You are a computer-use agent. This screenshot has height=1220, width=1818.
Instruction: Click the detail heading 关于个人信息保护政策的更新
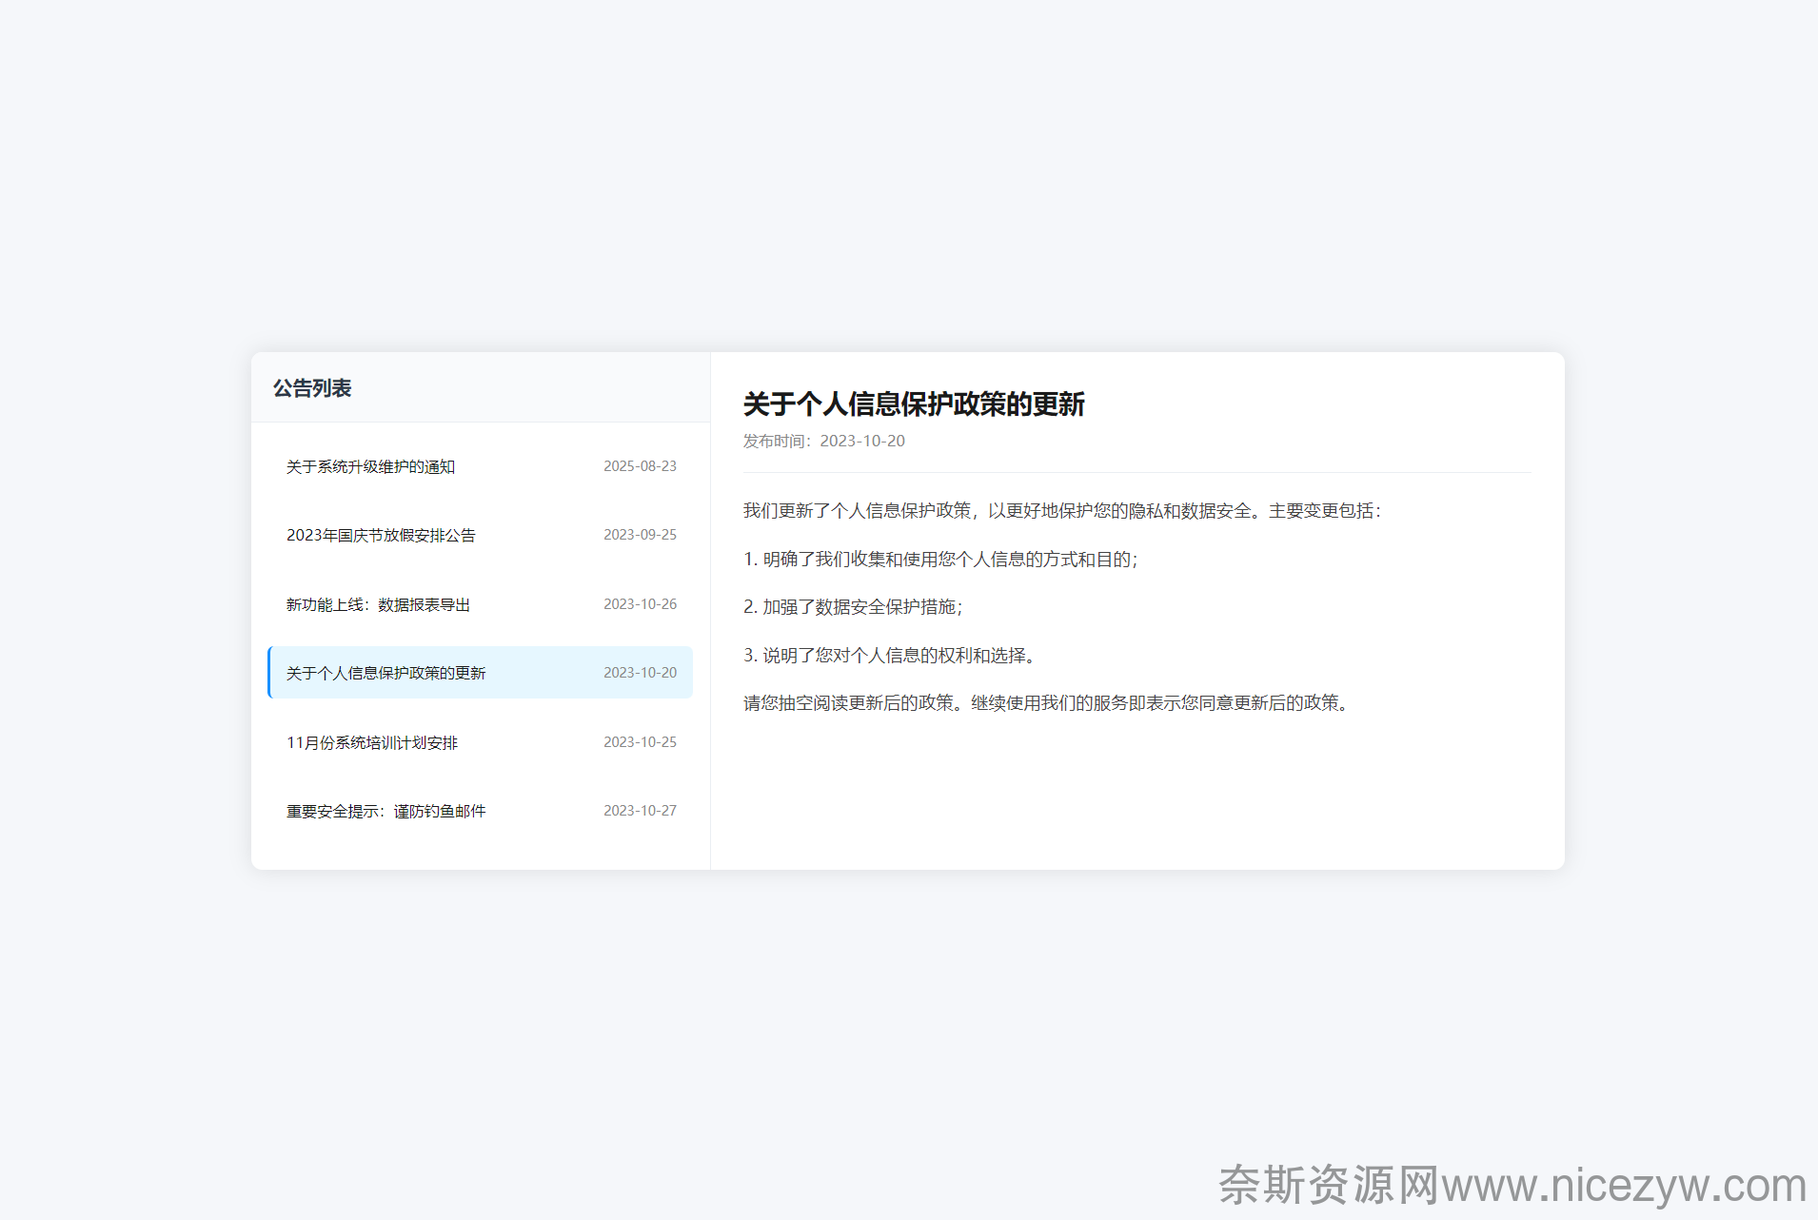tap(914, 404)
